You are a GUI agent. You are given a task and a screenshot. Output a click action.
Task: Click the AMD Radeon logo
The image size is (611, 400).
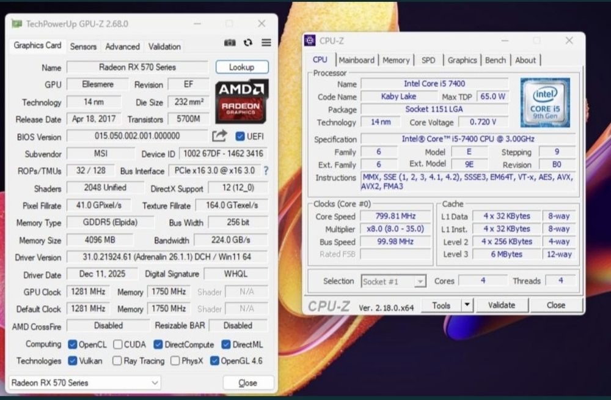pyautogui.click(x=241, y=101)
